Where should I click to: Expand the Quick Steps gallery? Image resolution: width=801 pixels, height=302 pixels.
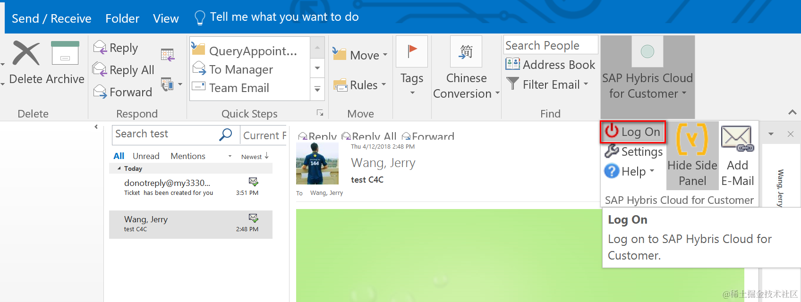317,89
